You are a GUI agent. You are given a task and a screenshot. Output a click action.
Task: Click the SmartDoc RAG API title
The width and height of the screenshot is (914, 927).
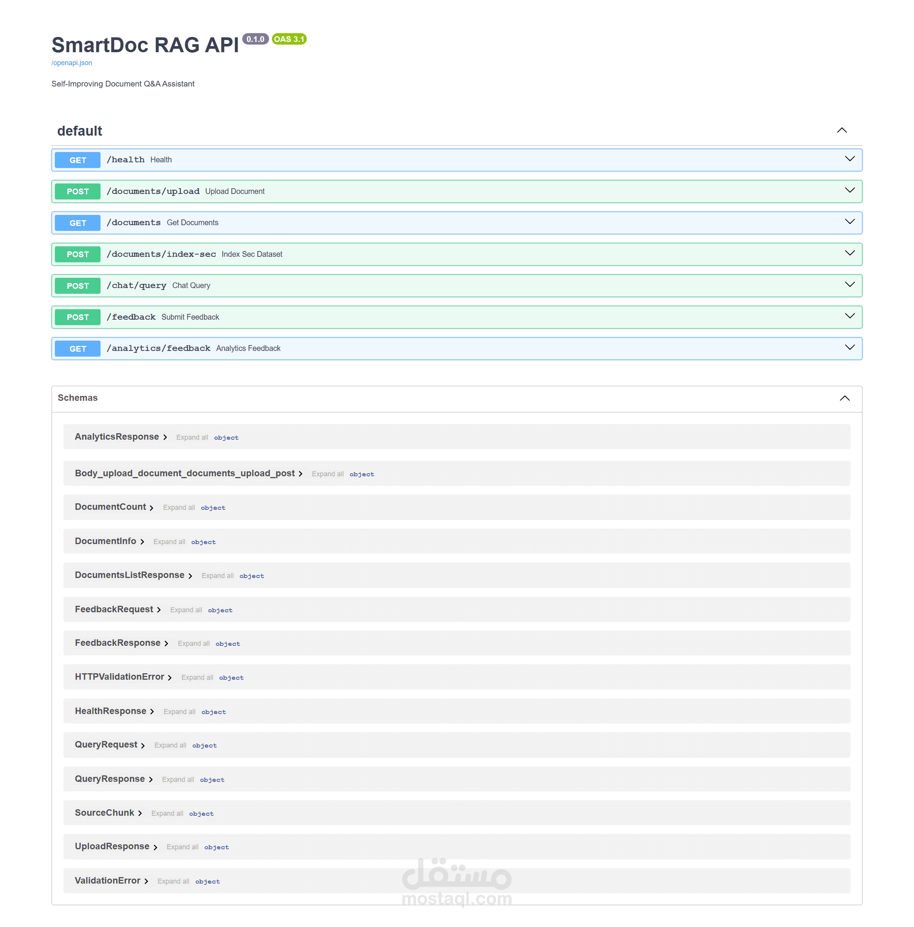[145, 45]
